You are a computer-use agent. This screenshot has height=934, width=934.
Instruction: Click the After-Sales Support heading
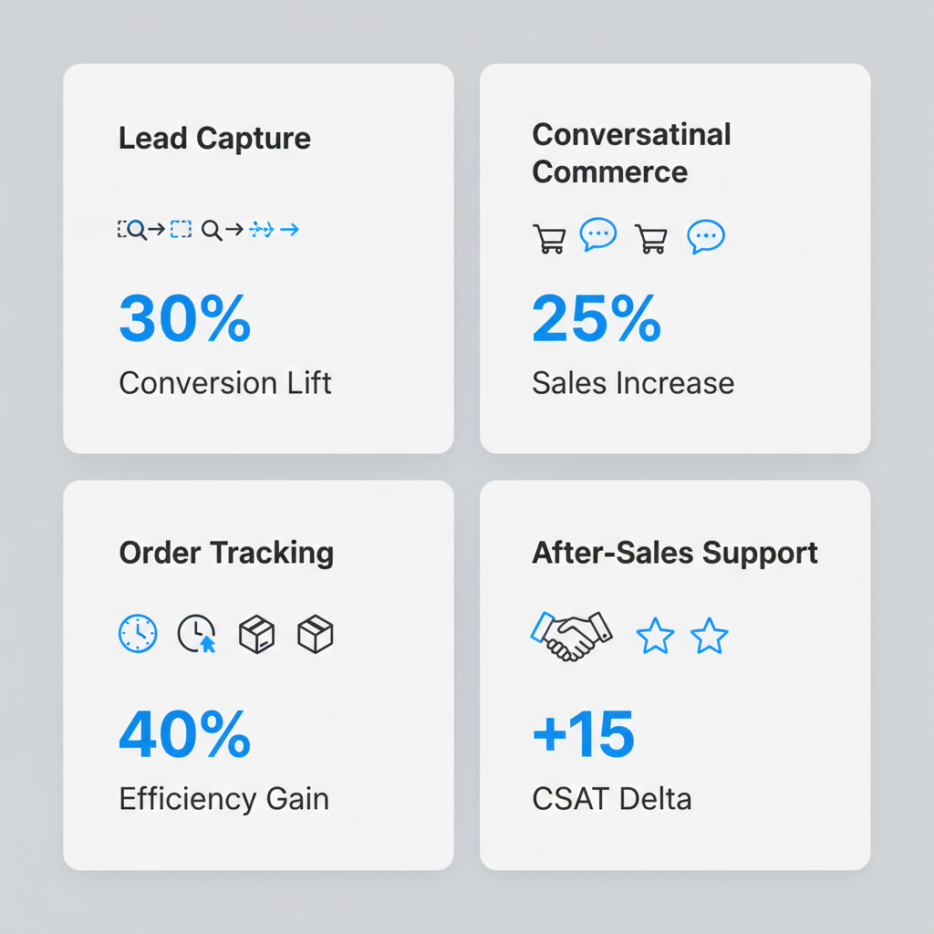click(x=675, y=553)
